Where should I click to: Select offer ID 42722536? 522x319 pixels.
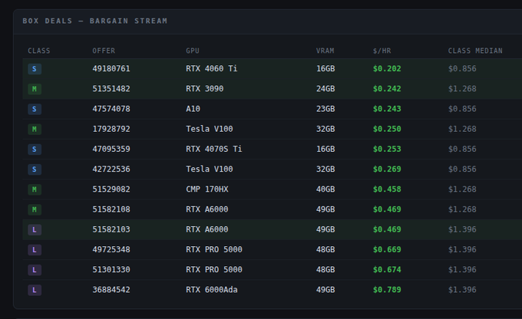pos(111,169)
